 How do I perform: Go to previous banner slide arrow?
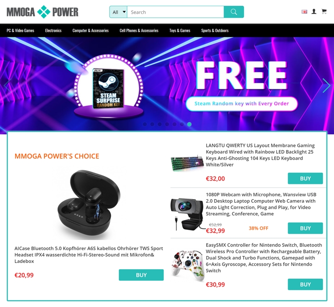point(7,86)
